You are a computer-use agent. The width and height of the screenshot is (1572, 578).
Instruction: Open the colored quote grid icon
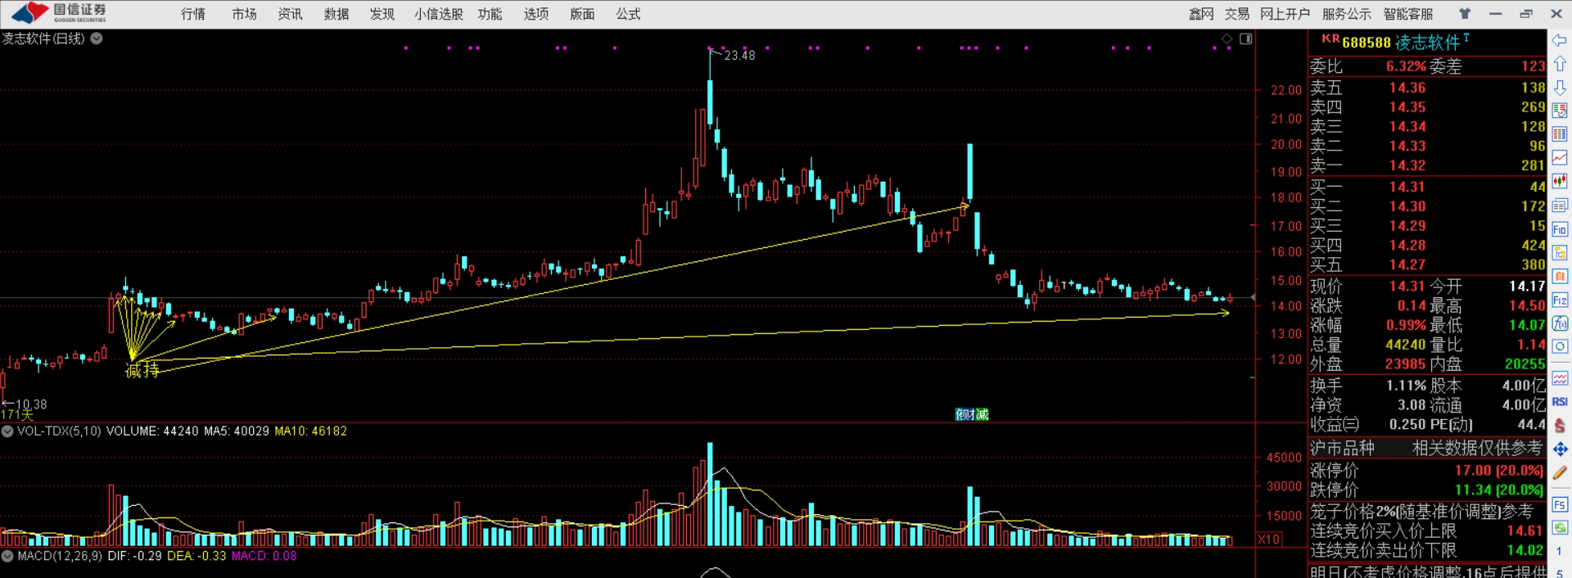coord(1560,134)
